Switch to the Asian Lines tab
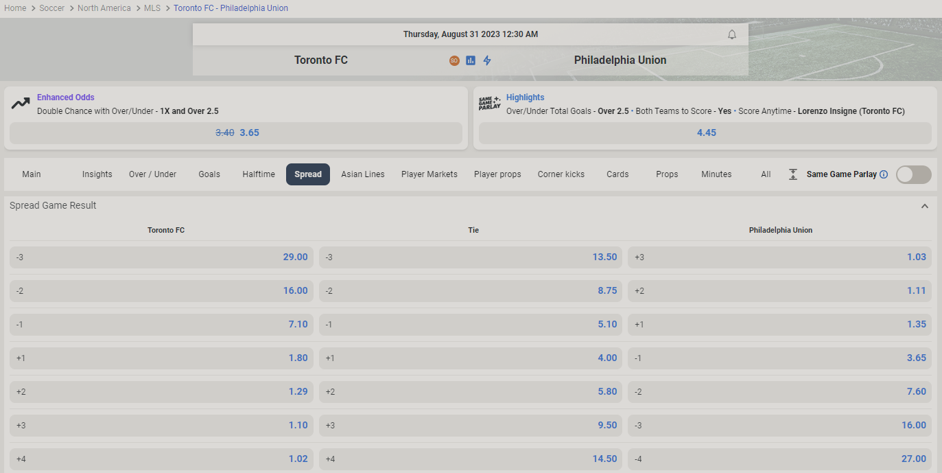942x473 pixels. coord(363,174)
